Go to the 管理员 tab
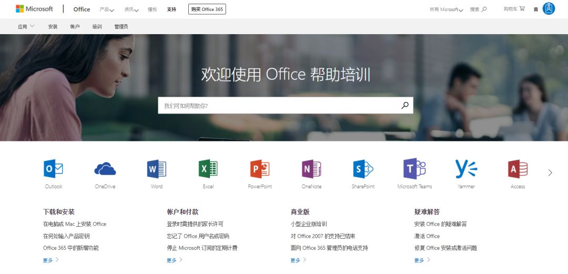This screenshot has height=274, width=568. coord(121,26)
